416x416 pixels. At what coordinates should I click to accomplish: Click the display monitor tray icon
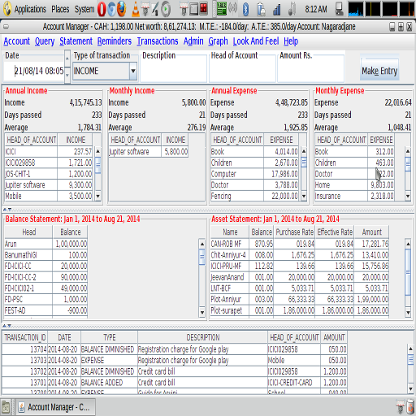point(339,9)
